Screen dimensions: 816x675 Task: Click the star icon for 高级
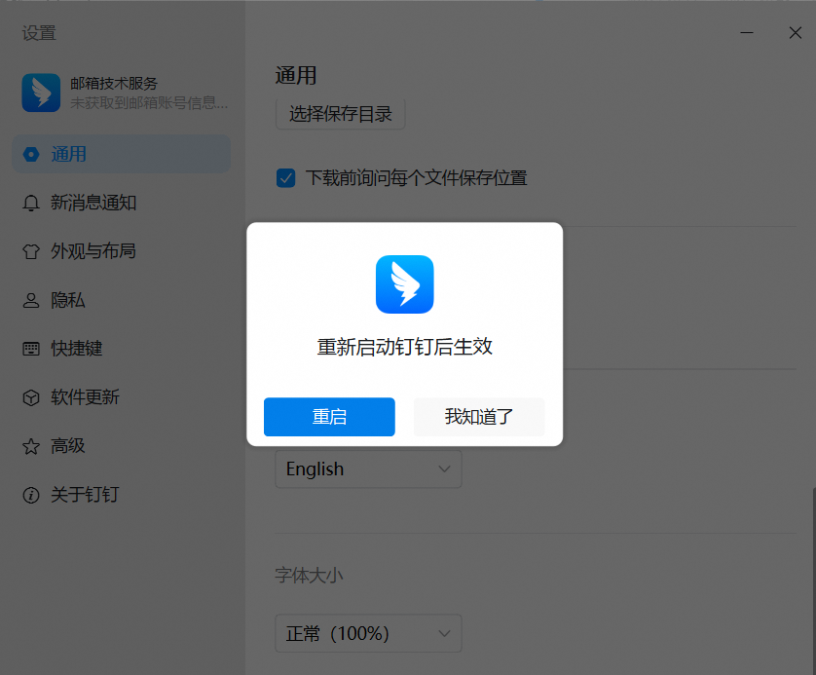pyautogui.click(x=32, y=446)
